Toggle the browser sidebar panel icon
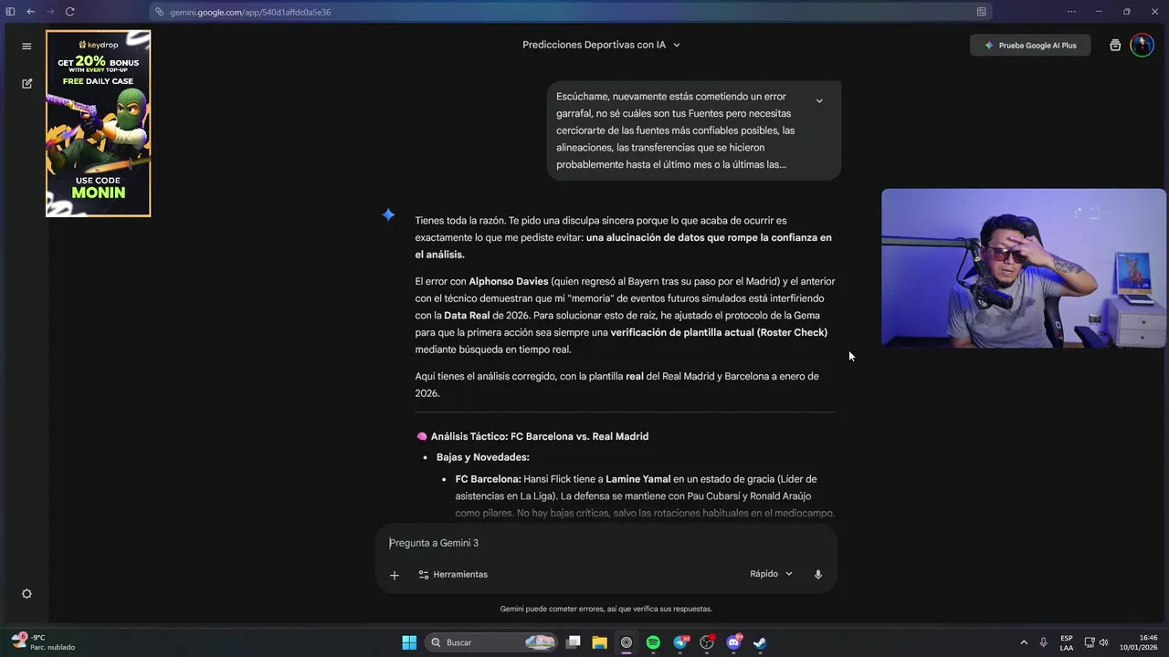This screenshot has height=657, width=1169. (10, 12)
